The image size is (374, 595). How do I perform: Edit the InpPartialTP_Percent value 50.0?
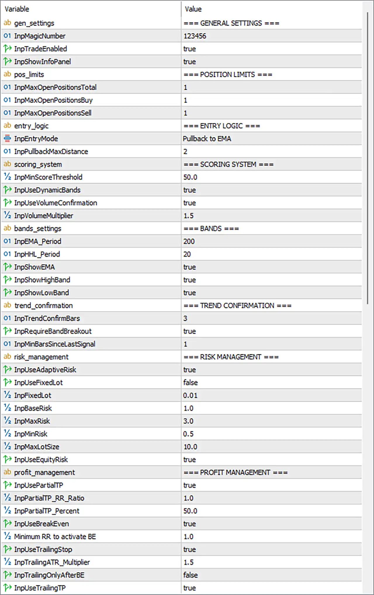pos(190,511)
